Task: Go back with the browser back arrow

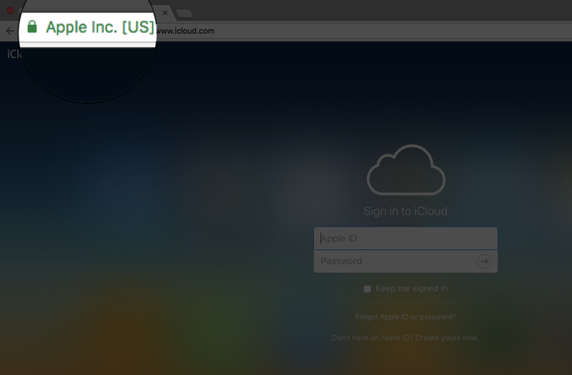Action: point(10,31)
